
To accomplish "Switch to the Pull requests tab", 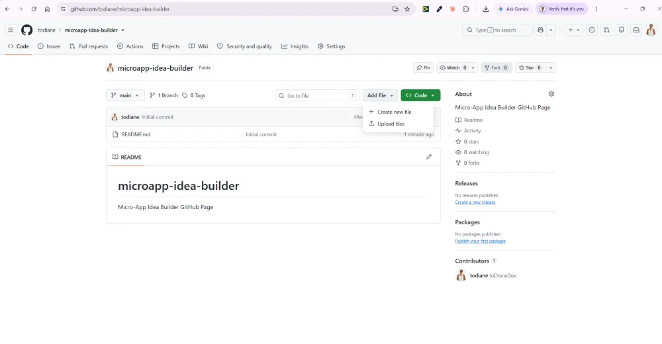I will coord(89,46).
